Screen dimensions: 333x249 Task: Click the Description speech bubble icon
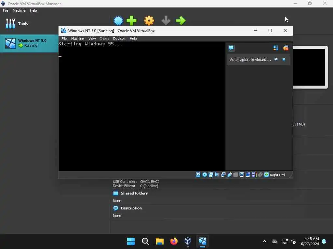(x=116, y=208)
